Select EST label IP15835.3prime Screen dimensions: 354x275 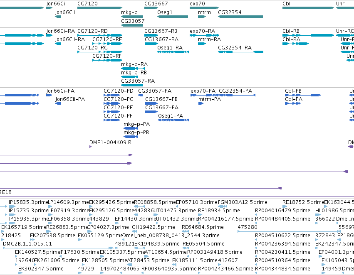coord(29,202)
